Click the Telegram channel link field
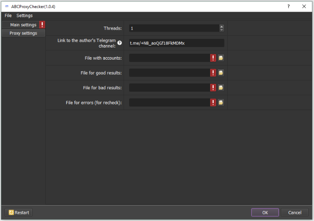Image resolution: width=314 pixels, height=221 pixels. (x=177, y=43)
